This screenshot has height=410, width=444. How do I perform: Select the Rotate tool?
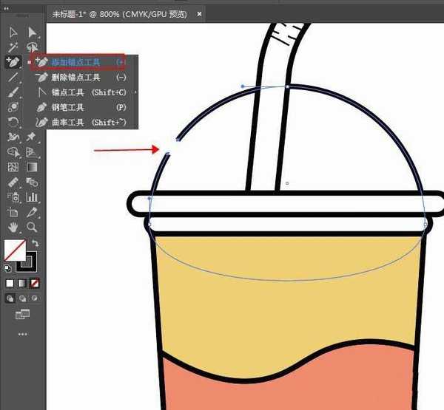tap(13, 123)
